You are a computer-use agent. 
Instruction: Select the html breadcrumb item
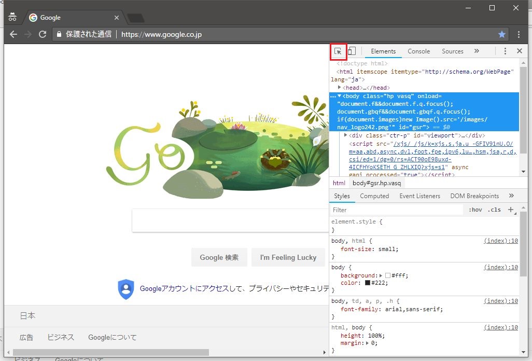[339, 183]
